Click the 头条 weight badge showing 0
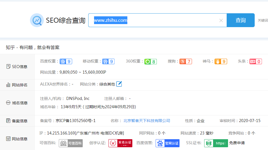Screen dimensions: 268x150 (x=256, y=61)
